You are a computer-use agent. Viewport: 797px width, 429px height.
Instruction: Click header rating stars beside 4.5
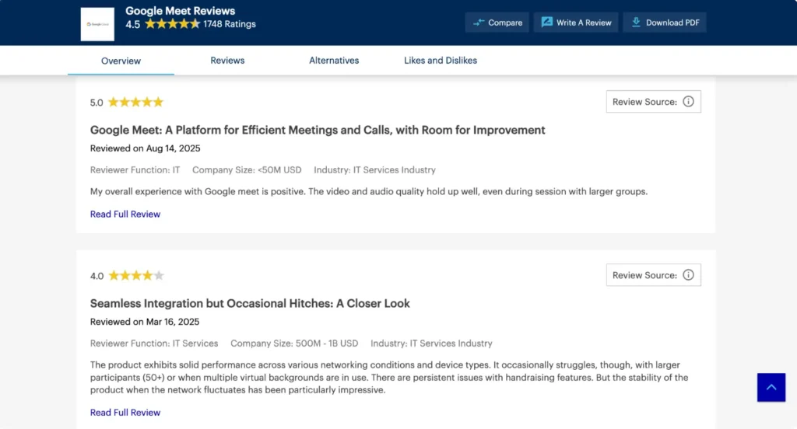(x=172, y=24)
